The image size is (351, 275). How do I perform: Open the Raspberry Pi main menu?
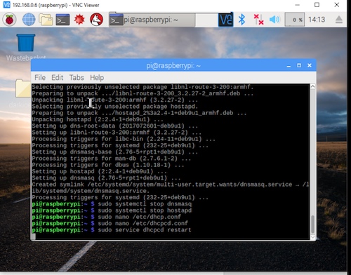tap(9, 20)
